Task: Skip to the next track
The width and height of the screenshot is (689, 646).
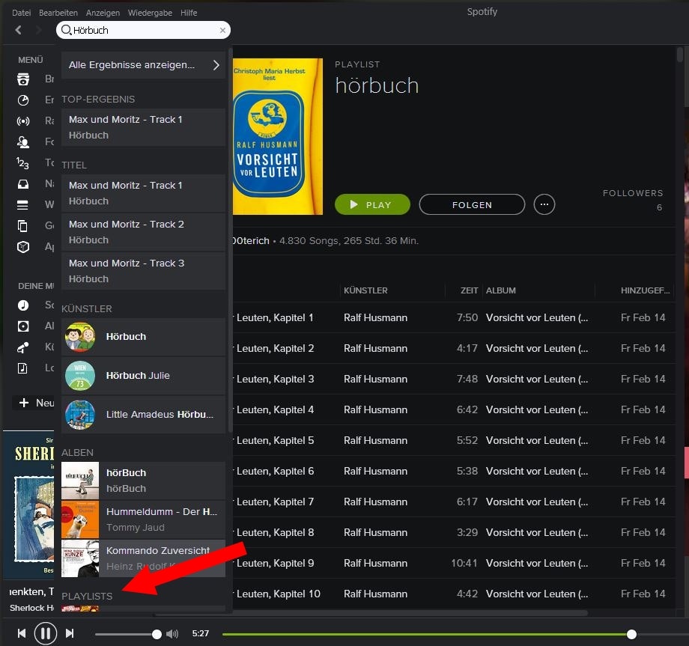Action: coord(70,633)
